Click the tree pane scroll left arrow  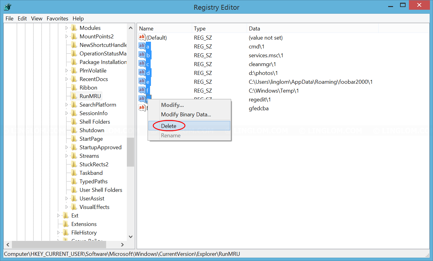pyautogui.click(x=8, y=245)
